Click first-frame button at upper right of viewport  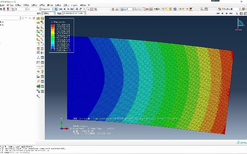point(218,13)
